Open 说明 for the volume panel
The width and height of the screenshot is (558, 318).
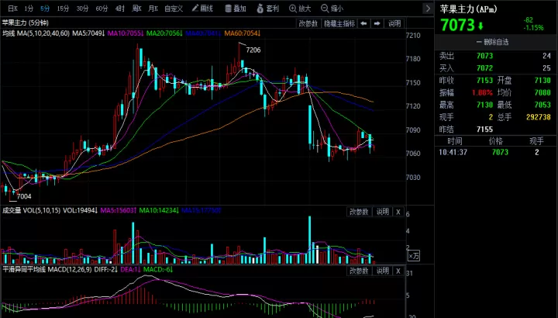pyautogui.click(x=383, y=212)
